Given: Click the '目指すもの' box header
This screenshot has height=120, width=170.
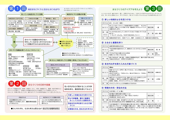Looking at the screenshot, I should 22,97.
